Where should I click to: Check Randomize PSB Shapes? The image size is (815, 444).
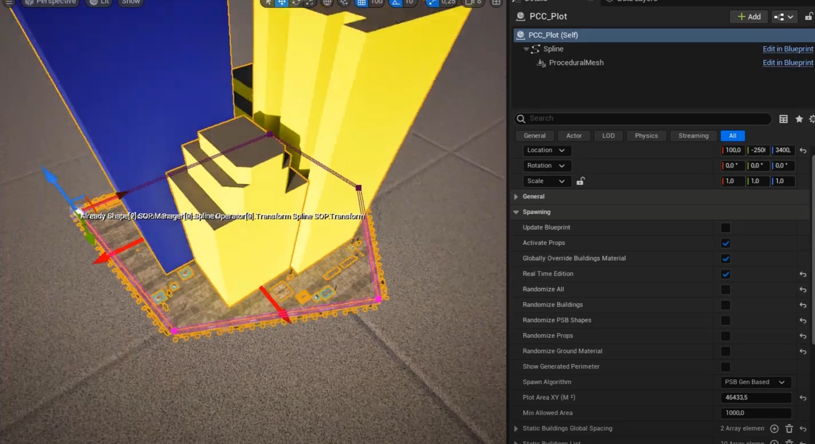click(x=726, y=321)
